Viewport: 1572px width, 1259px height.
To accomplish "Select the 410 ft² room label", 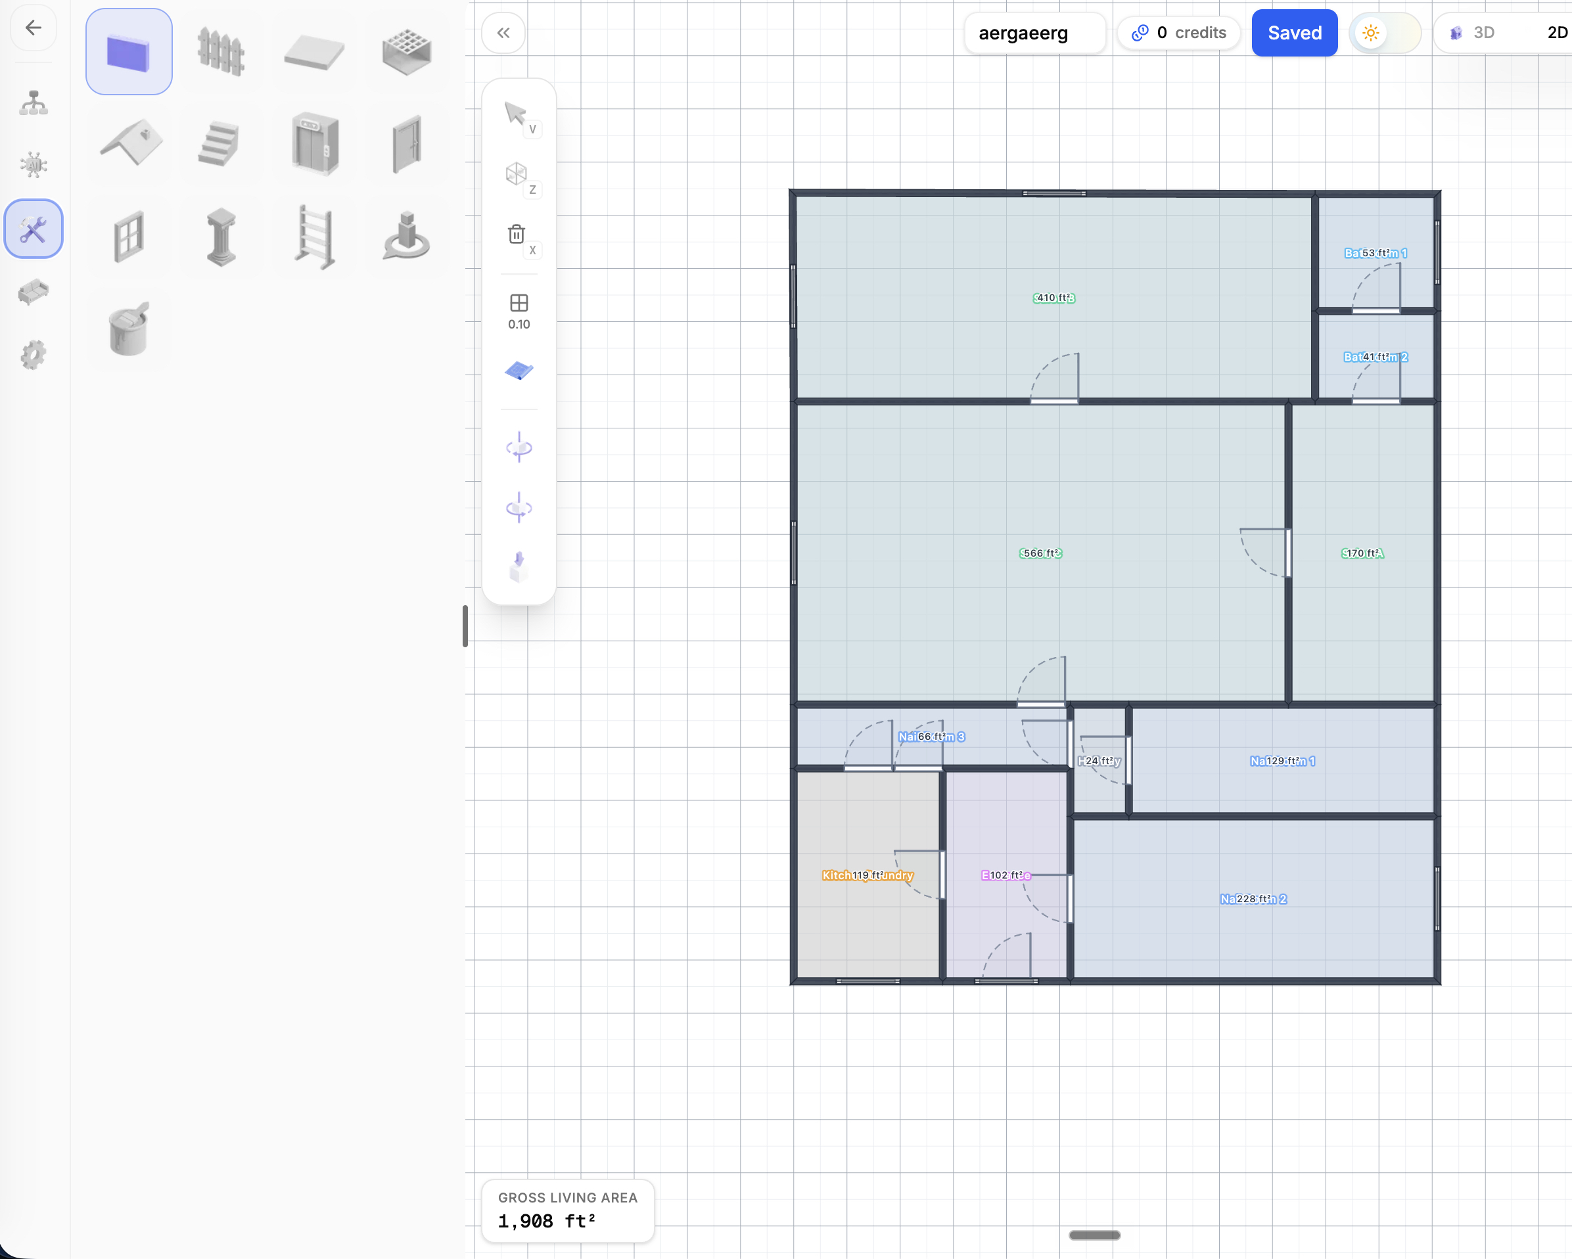I will (1053, 298).
